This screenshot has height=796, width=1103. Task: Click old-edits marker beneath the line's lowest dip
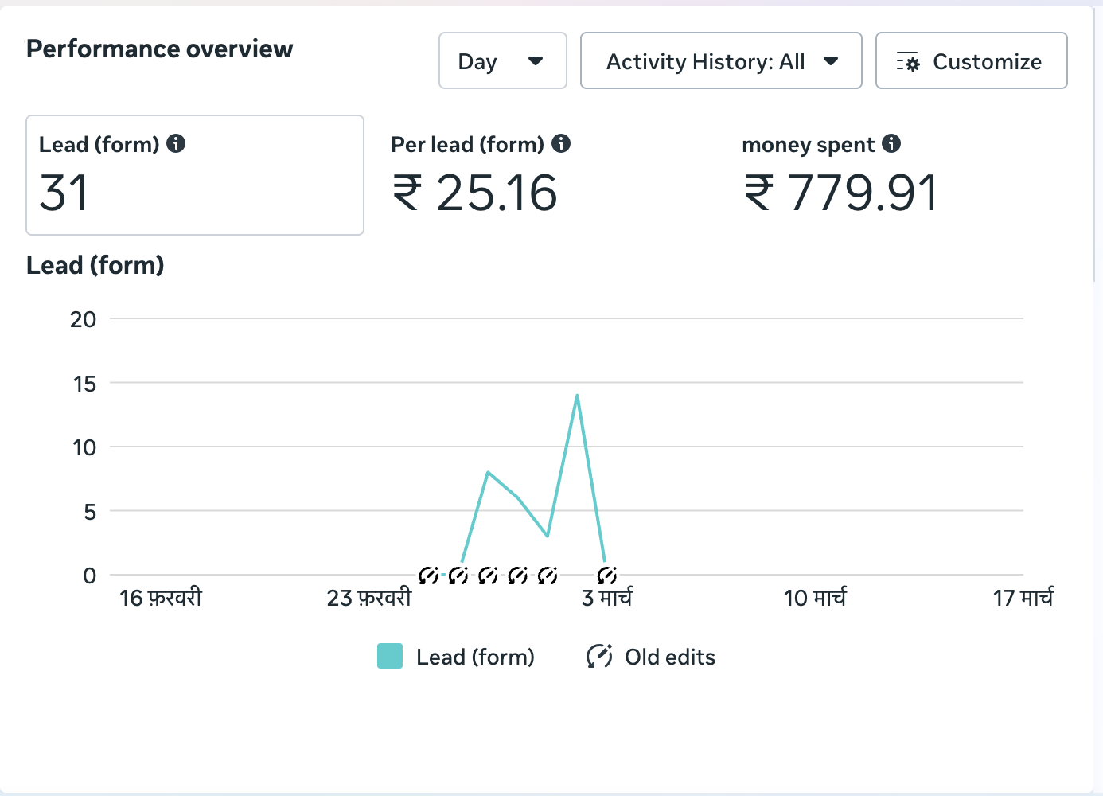tap(548, 575)
